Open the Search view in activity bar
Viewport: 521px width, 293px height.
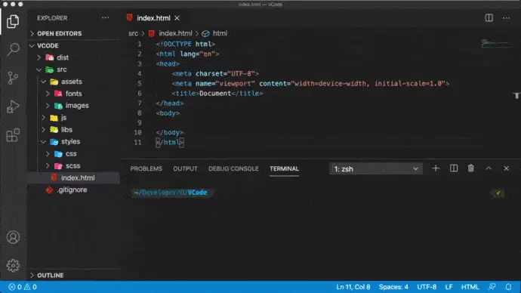[14, 50]
